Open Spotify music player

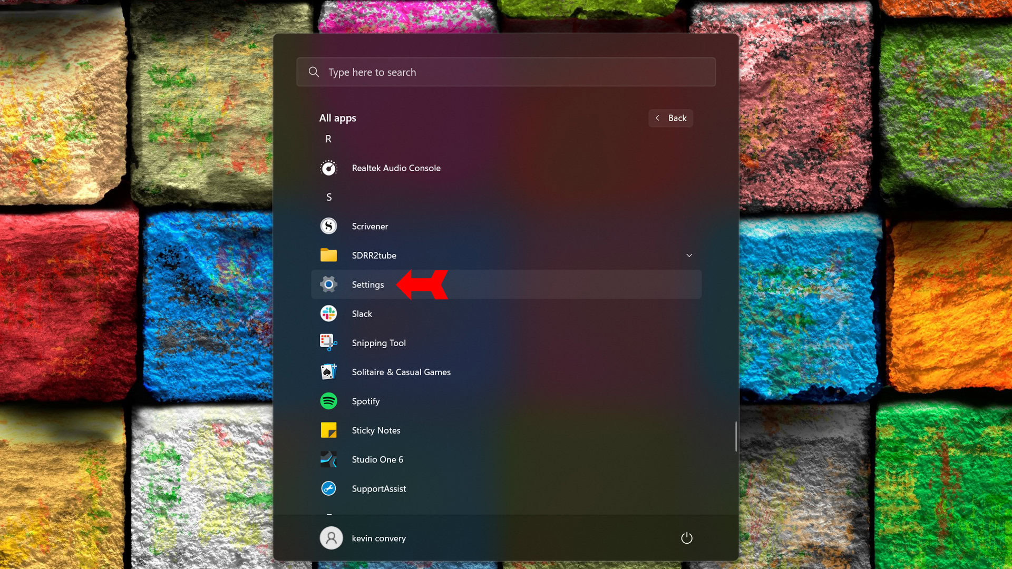coord(366,401)
